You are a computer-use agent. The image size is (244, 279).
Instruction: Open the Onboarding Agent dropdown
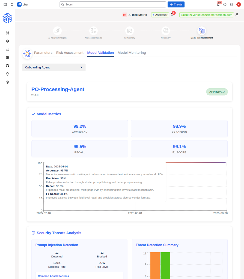pyautogui.click(x=54, y=67)
